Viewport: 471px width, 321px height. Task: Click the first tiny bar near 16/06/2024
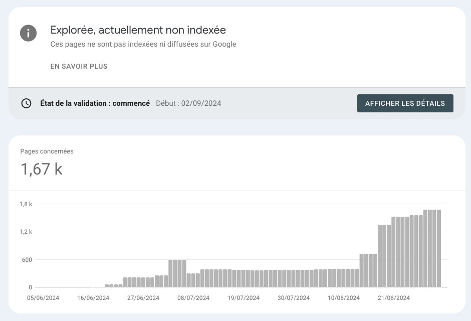coord(106,285)
